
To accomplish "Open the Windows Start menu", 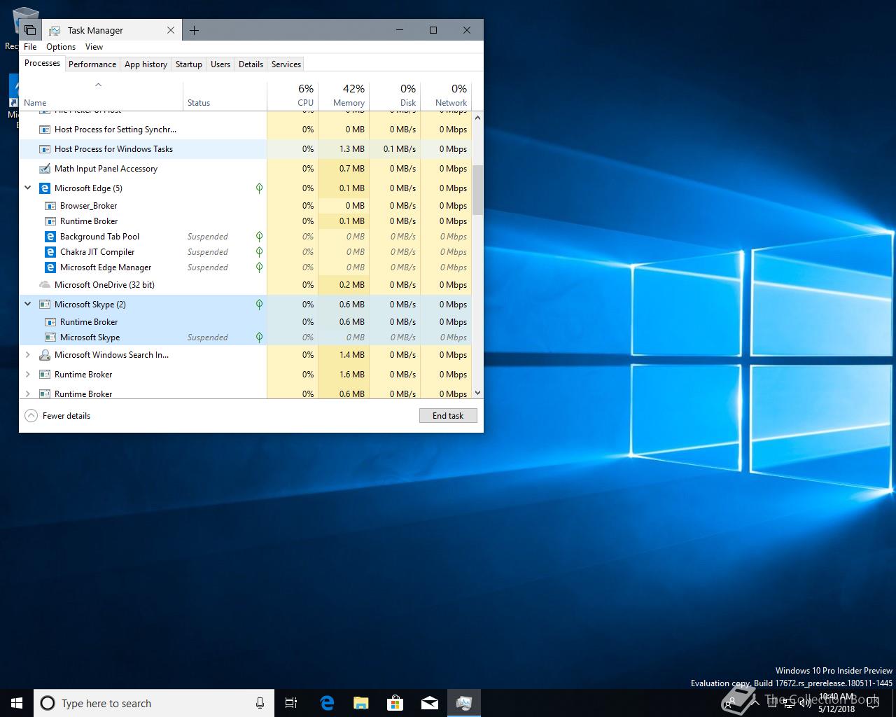I will pos(17,703).
